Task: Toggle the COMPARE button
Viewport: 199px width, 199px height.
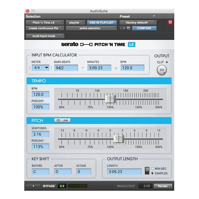Action: click(144, 28)
